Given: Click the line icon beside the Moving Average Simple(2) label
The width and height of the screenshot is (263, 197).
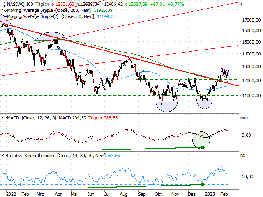Looking at the screenshot, I should coord(4,16).
